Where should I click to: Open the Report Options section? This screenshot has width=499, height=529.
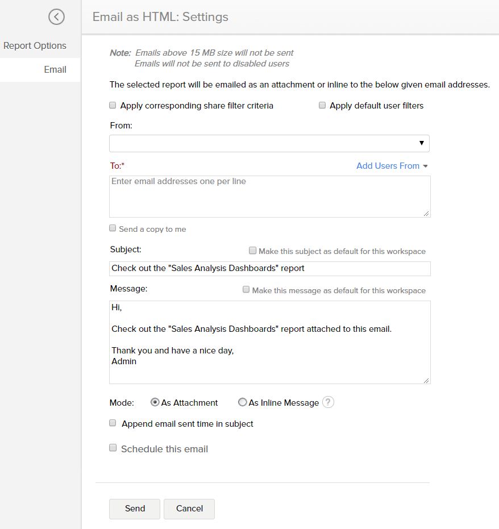click(x=35, y=45)
